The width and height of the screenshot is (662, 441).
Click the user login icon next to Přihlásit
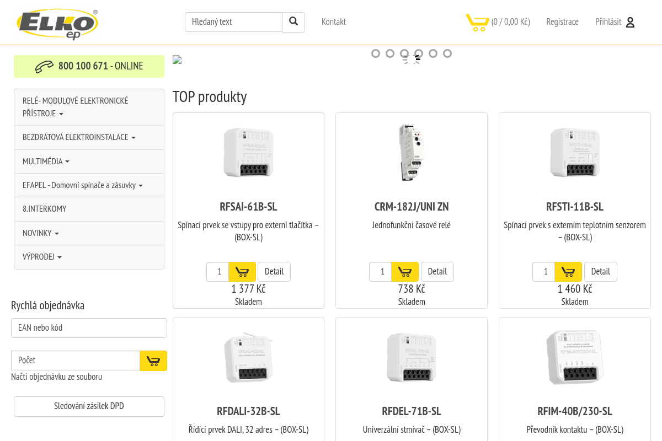click(x=630, y=22)
